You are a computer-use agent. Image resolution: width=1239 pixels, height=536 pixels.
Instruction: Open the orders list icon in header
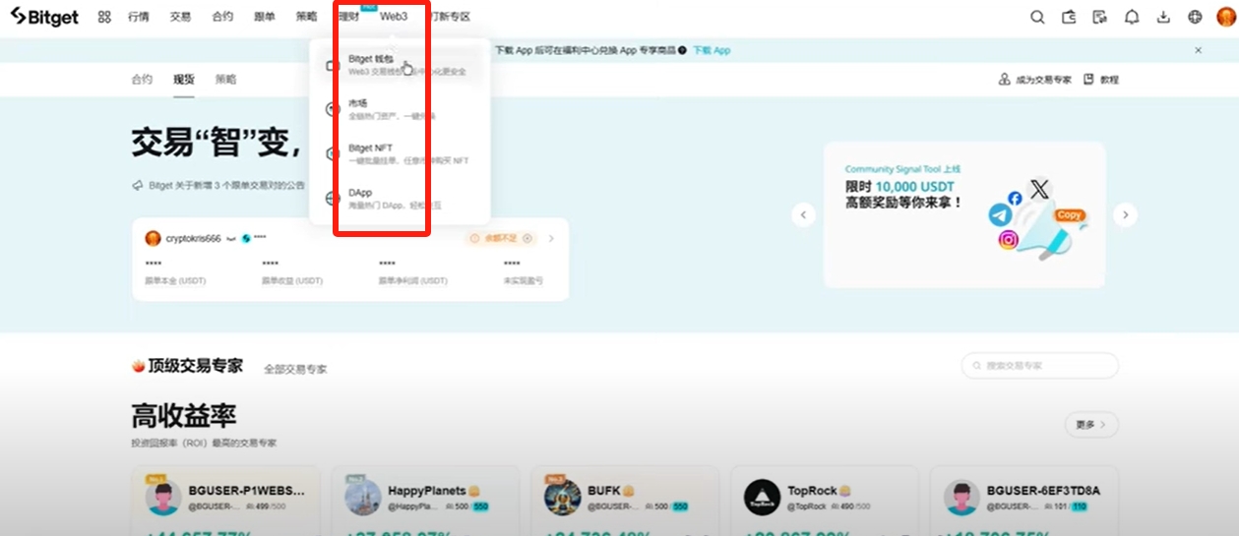tap(1100, 17)
